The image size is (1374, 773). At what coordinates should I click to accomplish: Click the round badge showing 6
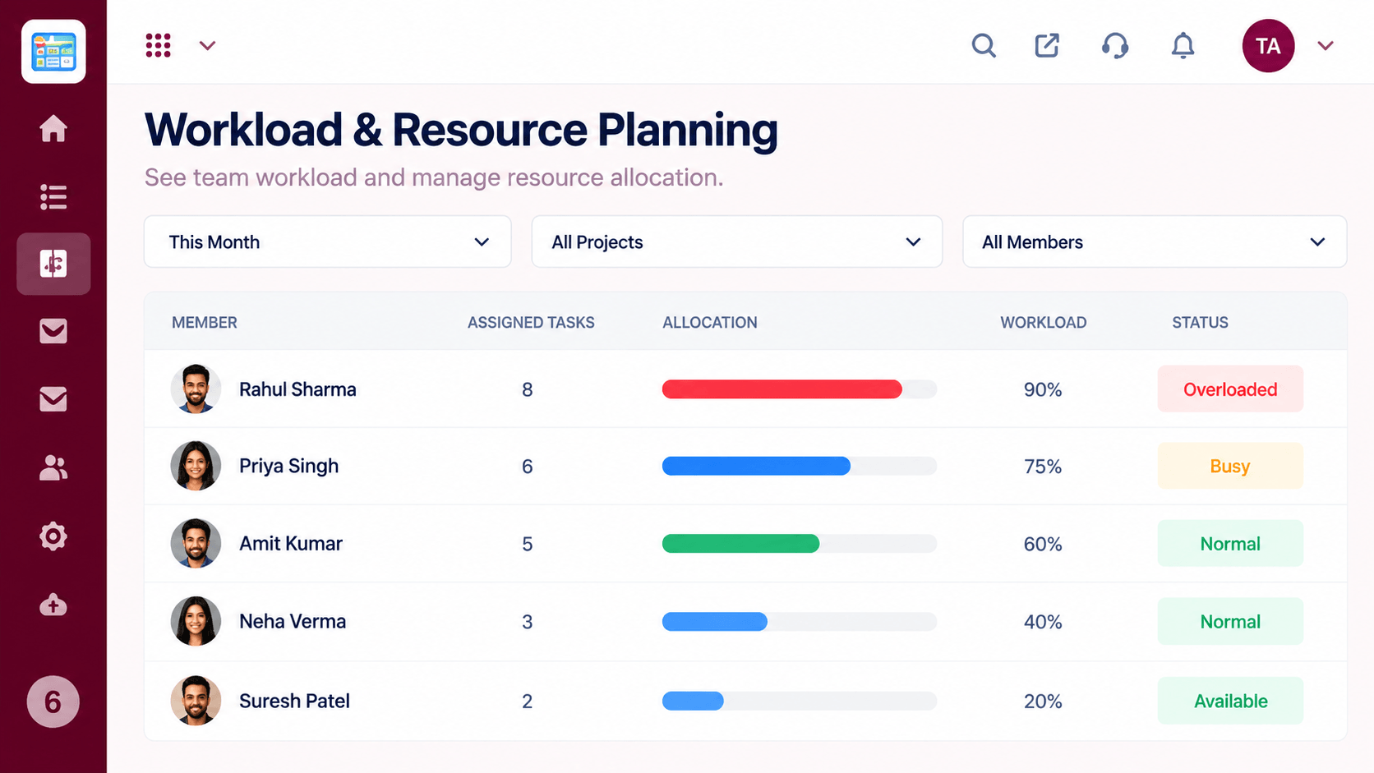coord(53,702)
